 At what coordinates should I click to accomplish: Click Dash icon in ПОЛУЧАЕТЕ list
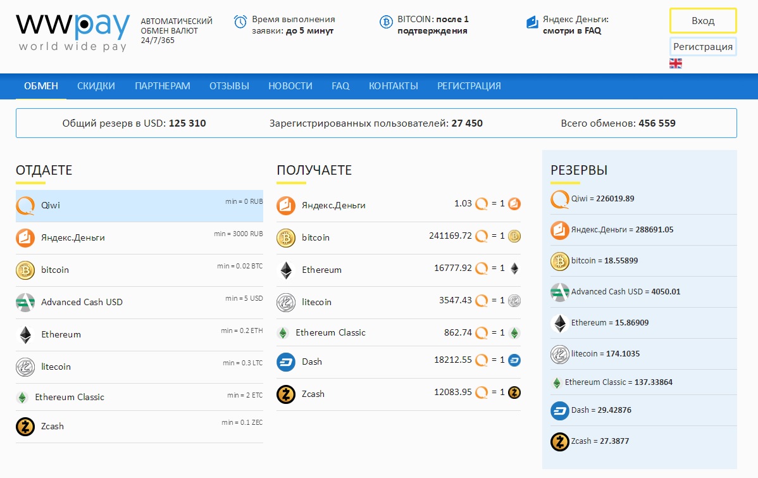coord(286,362)
